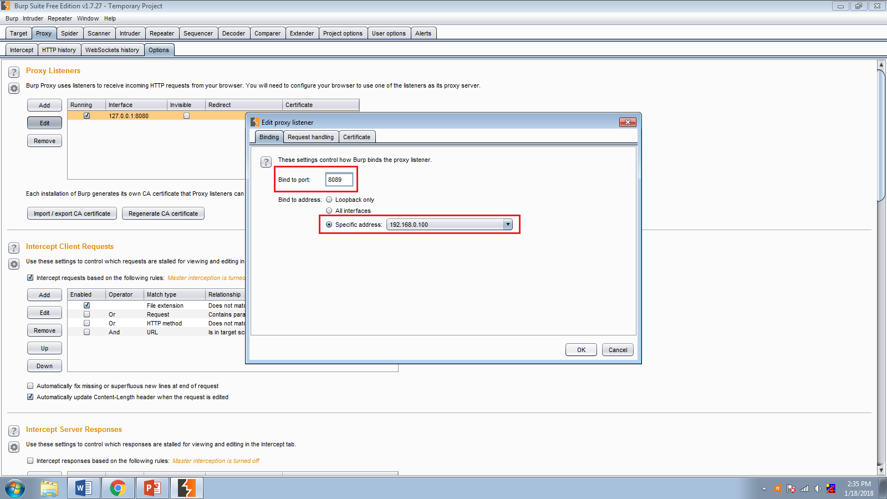The height and width of the screenshot is (499, 887).
Task: Cancel the Edit proxy listener dialog
Action: (x=618, y=350)
